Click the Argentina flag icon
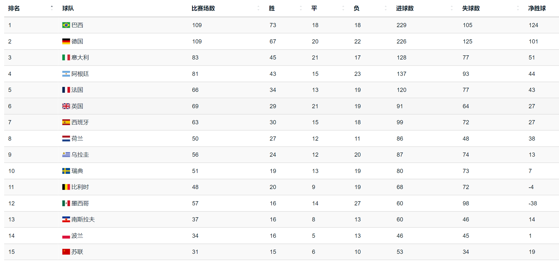This screenshot has width=559, height=261. point(66,74)
